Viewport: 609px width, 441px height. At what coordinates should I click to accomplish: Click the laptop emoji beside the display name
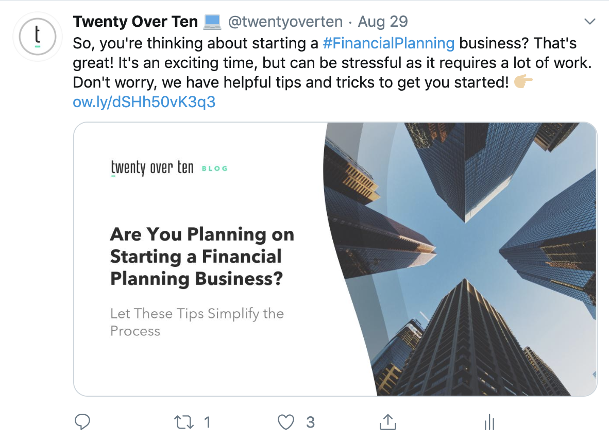[x=212, y=22]
